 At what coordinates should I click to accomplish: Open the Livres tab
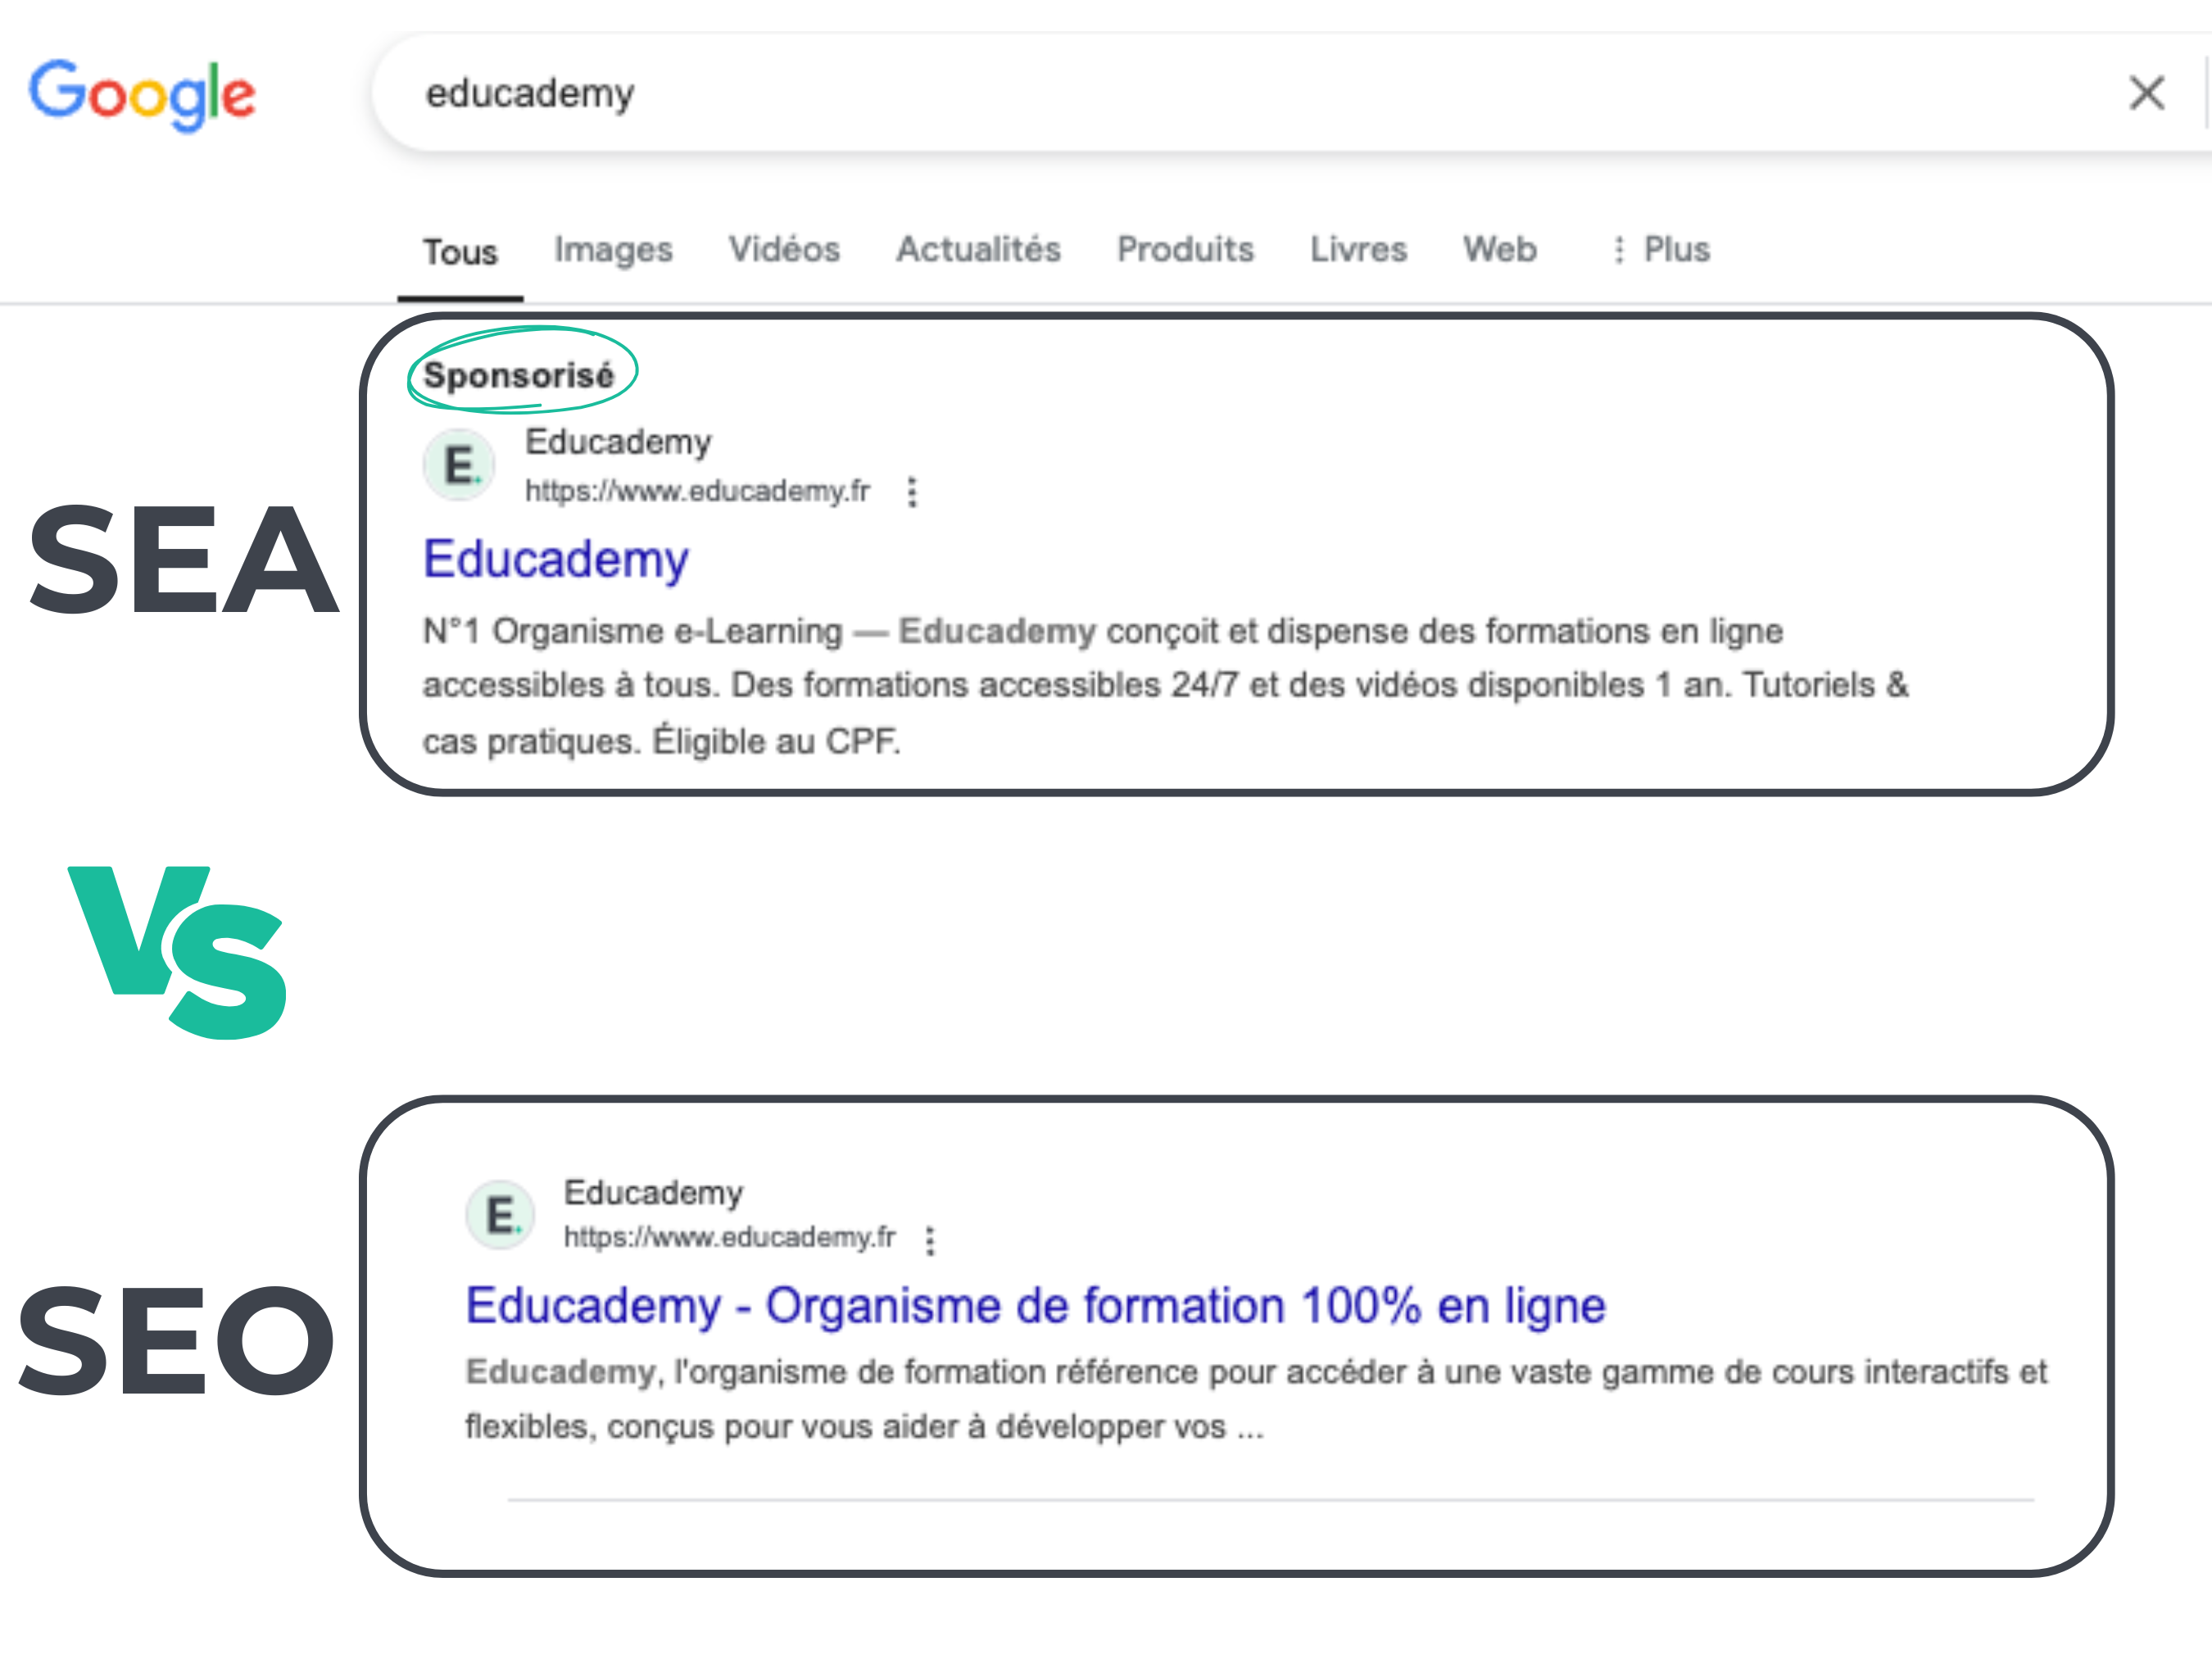(x=1358, y=249)
